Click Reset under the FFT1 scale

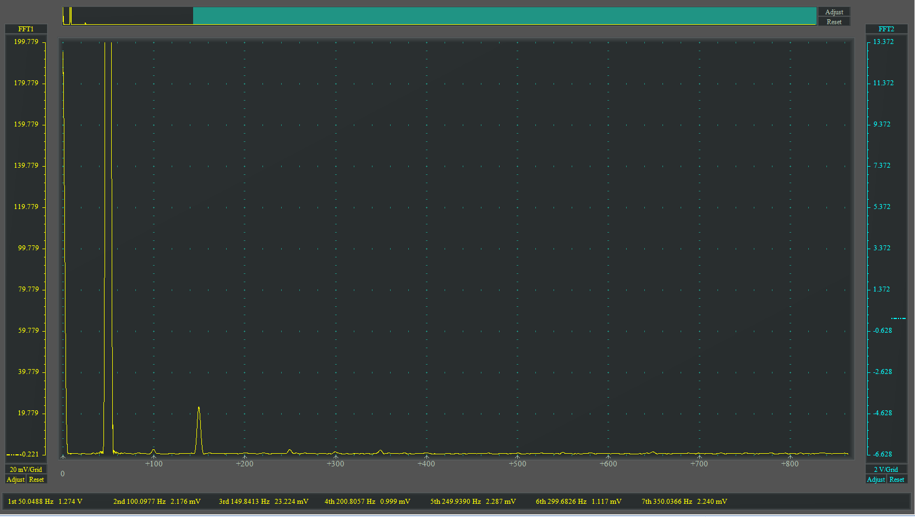(36, 480)
